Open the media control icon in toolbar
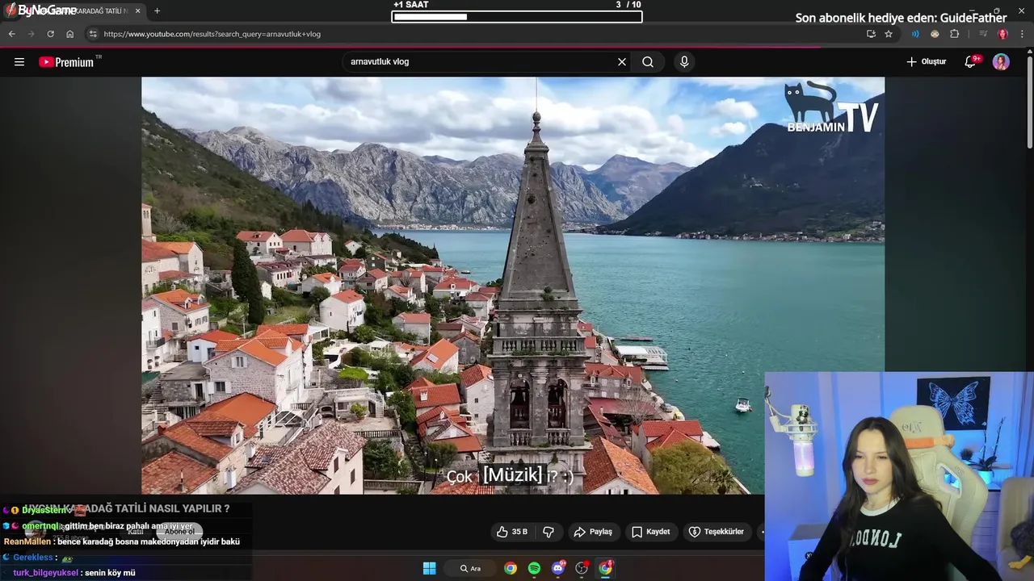1034x581 pixels. pyautogui.click(x=983, y=34)
